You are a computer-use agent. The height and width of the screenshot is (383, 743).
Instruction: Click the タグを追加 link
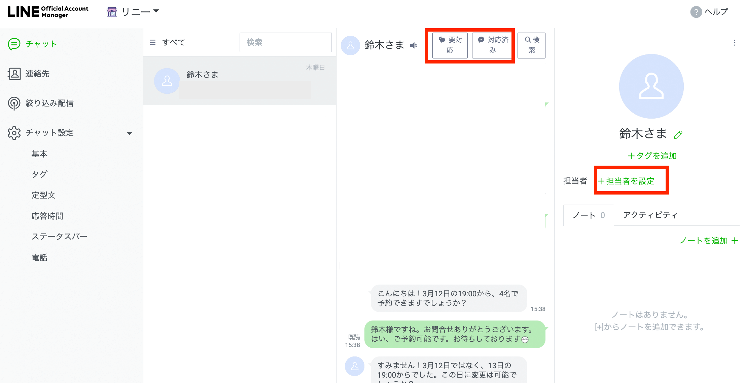pos(652,156)
